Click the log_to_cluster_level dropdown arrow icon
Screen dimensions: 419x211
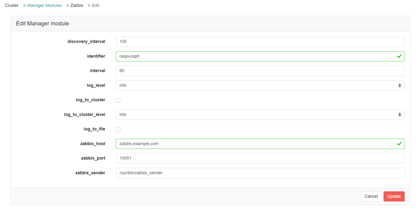pos(399,115)
